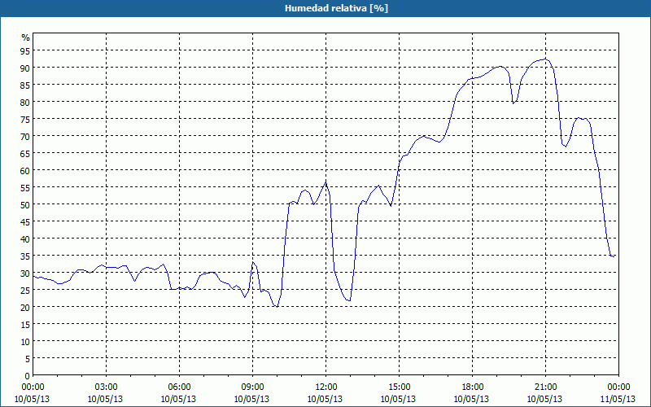Click the '10/05/13' date under 21:00
Screen dimensions: 651x407
tap(544, 399)
